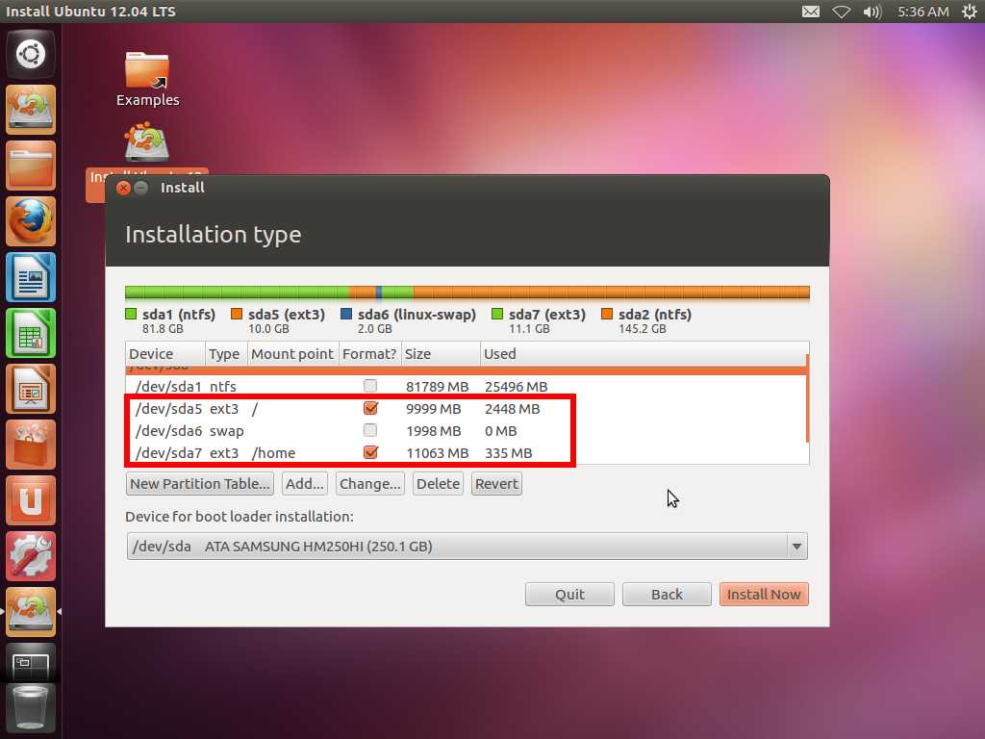
Task: Open the Dash home from launcher
Action: (31, 54)
